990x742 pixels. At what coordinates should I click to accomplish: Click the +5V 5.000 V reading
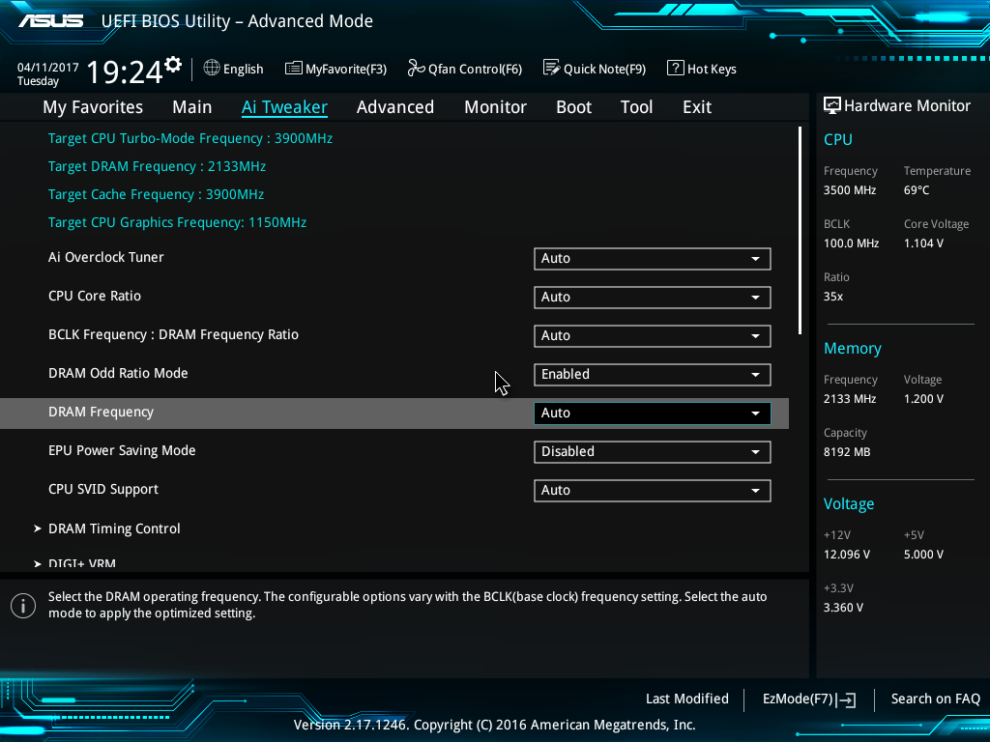click(923, 554)
